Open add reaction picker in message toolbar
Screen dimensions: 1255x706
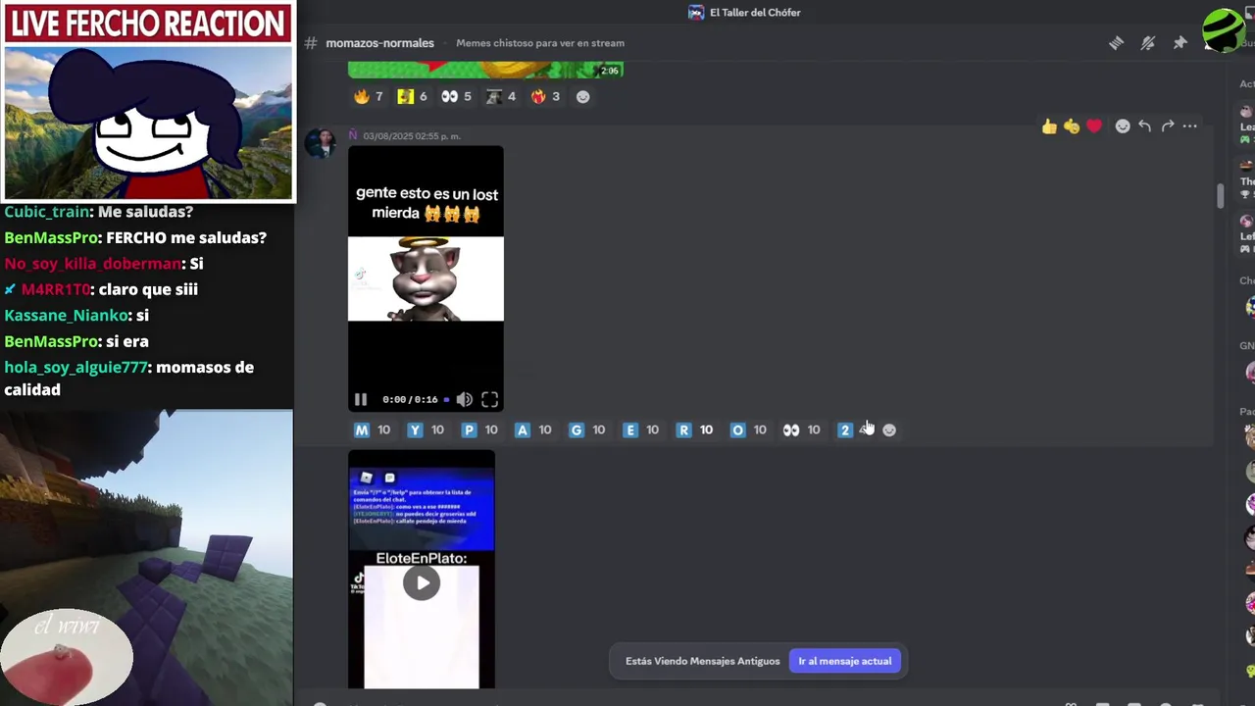click(1123, 126)
